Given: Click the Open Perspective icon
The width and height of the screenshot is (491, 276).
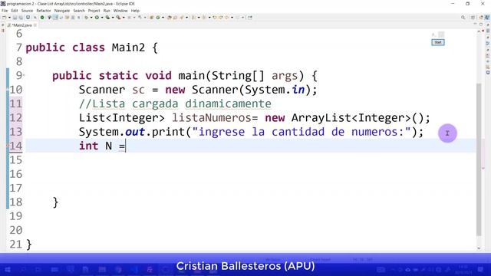Looking at the screenshot, I should coord(473,18).
